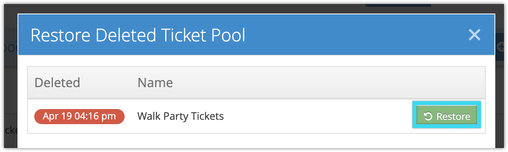Click the Deleted column header
508x152 pixels.
click(x=57, y=82)
